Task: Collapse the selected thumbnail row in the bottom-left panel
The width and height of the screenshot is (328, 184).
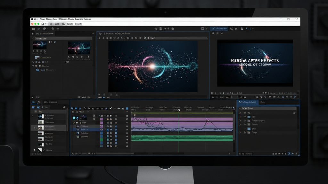Action: 34,127
